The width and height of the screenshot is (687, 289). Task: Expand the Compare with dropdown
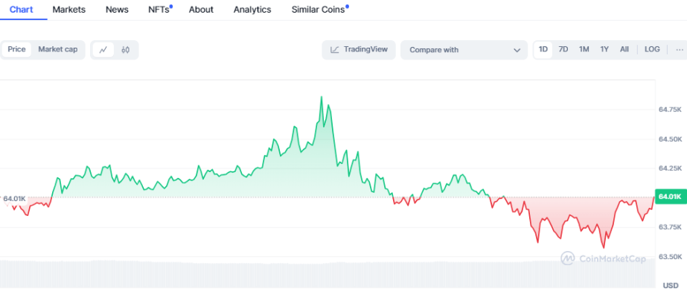tap(464, 50)
